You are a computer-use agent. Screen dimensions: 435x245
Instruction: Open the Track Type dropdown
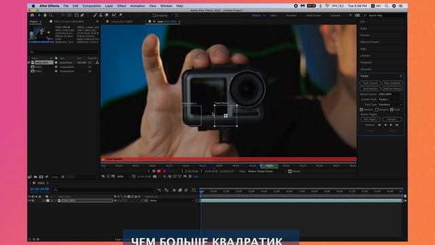pos(390,105)
